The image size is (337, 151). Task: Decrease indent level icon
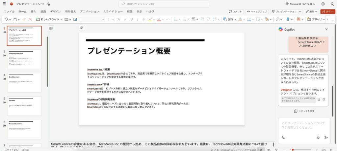(x=202, y=19)
